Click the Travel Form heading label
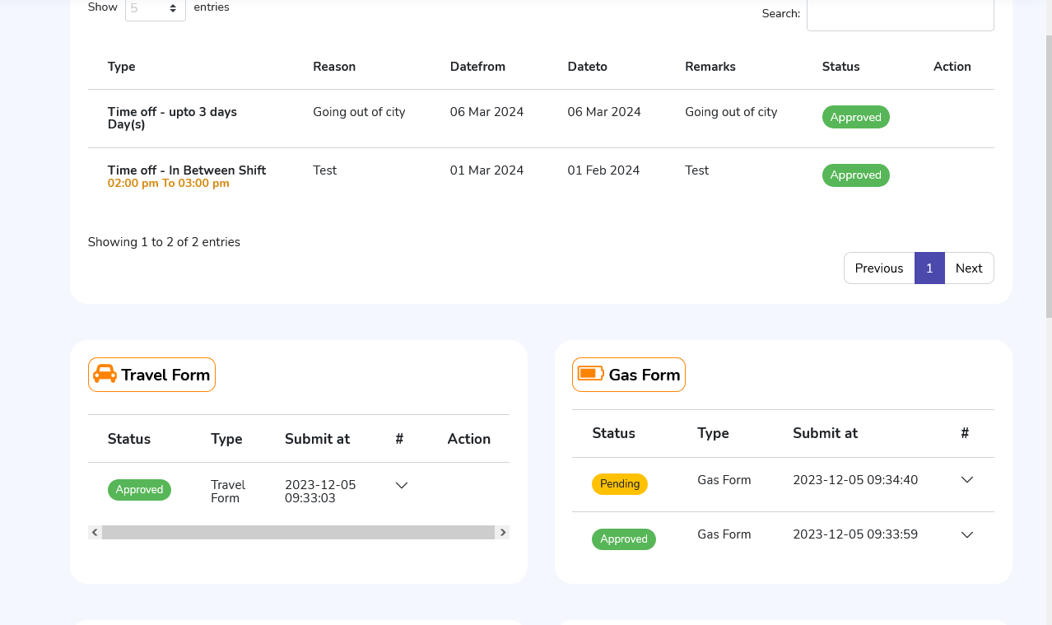 165,375
